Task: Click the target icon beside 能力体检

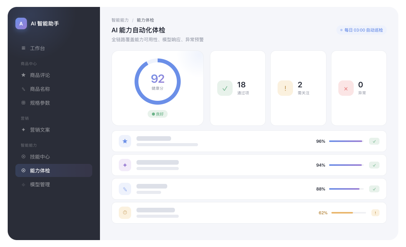Action: 23,170
